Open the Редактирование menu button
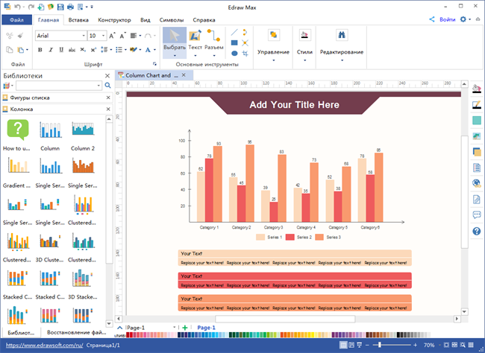 342,45
